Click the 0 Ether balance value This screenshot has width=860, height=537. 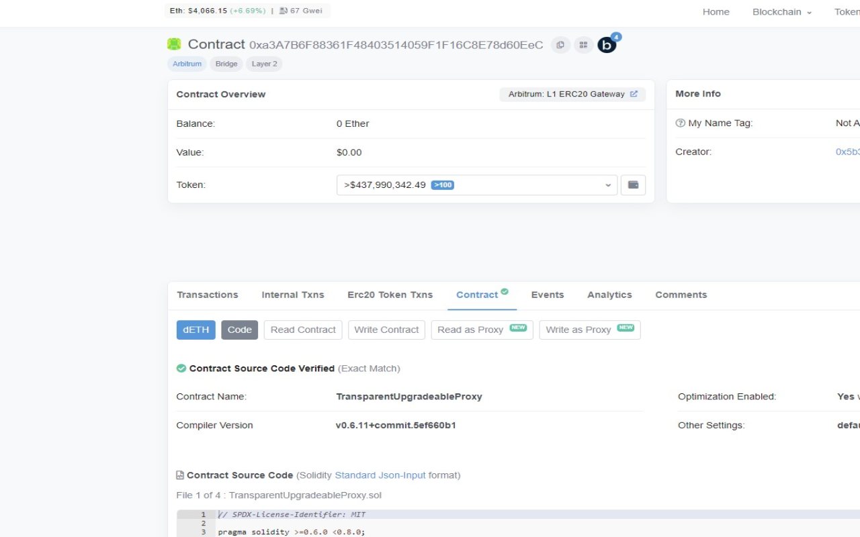(353, 124)
